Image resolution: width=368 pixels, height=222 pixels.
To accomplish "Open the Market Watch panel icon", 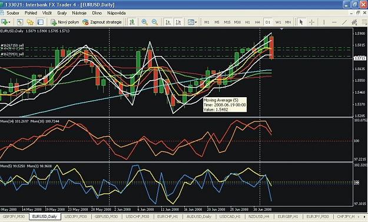I will click(20, 22).
